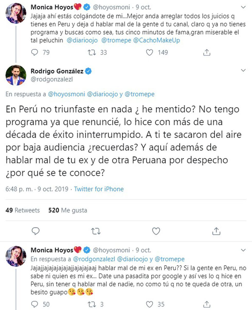Open the Twitter for iPhone link
252x310 pixels.
click(x=99, y=189)
